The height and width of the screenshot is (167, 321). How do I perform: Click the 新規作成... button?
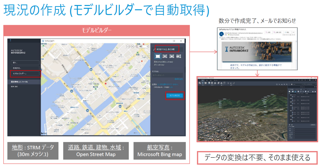coord(25,68)
